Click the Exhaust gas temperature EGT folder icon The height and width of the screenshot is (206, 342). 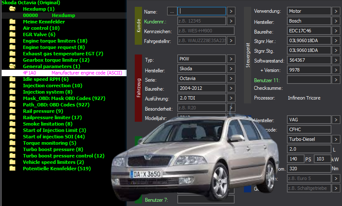coord(12,53)
